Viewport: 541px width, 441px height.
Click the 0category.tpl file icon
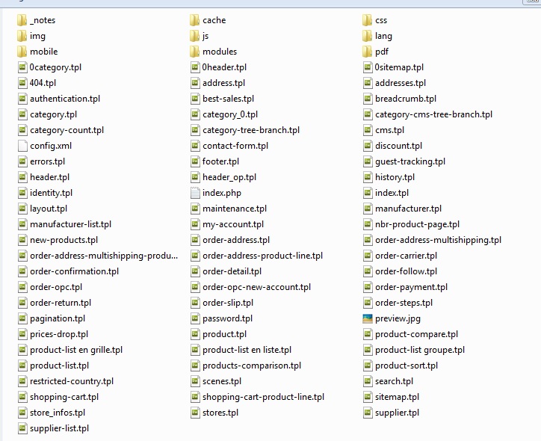22,67
